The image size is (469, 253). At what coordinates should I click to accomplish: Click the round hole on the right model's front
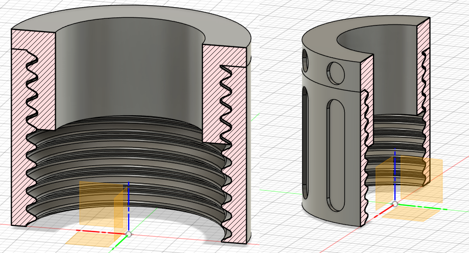[x=336, y=72]
